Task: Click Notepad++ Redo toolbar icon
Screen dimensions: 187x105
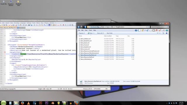Action: pyautogui.click(x=26, y=25)
